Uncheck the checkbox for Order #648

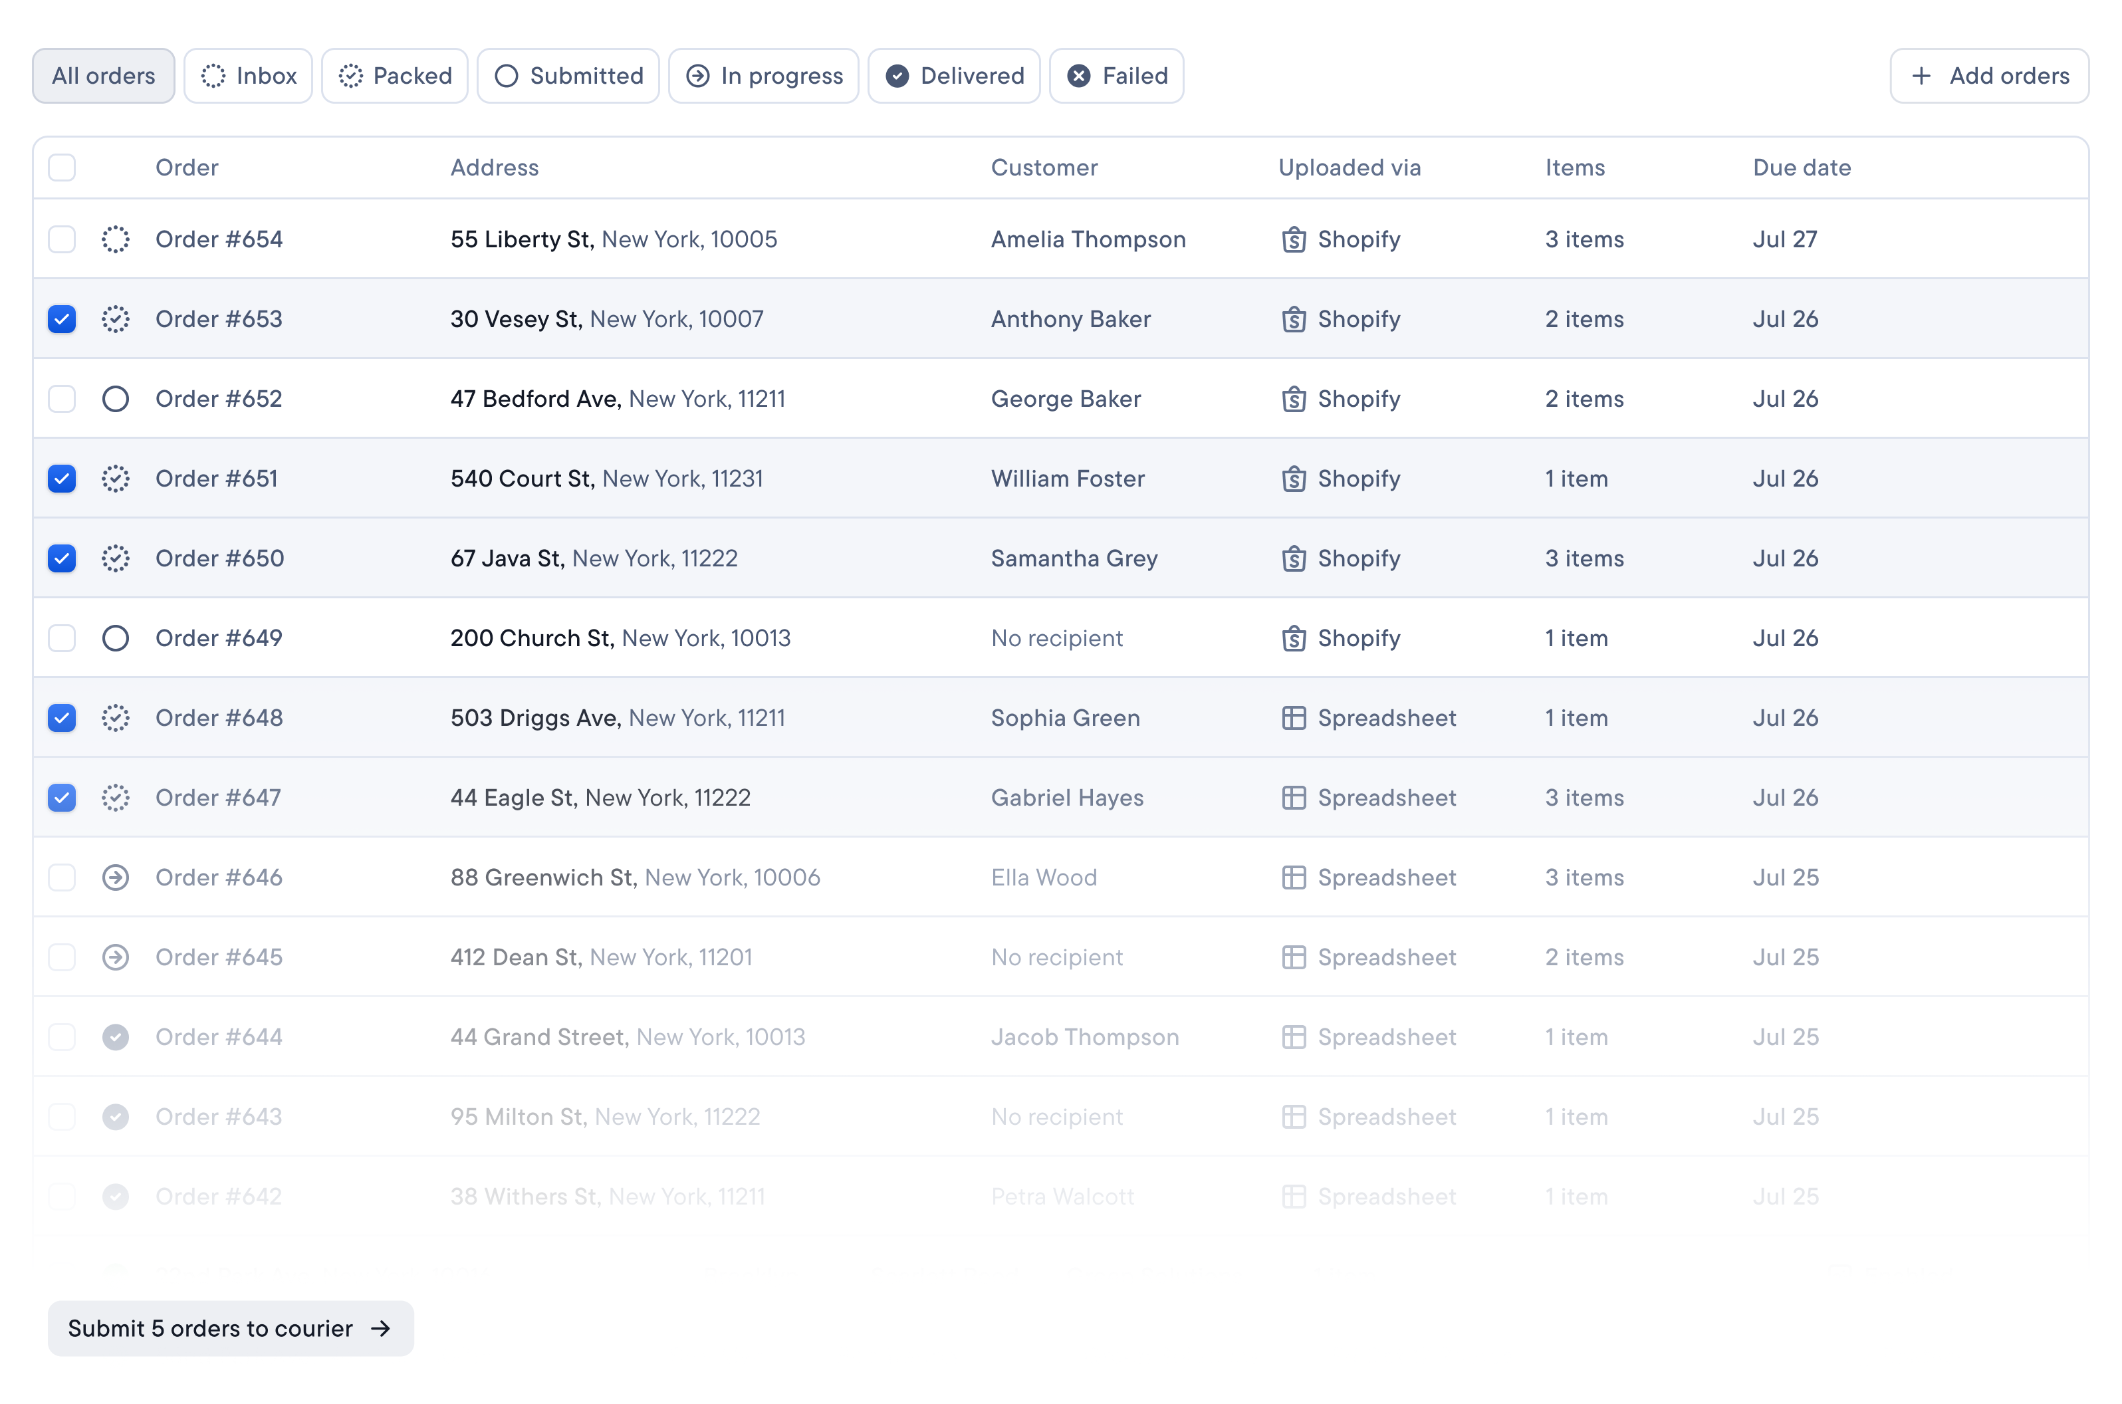(62, 717)
